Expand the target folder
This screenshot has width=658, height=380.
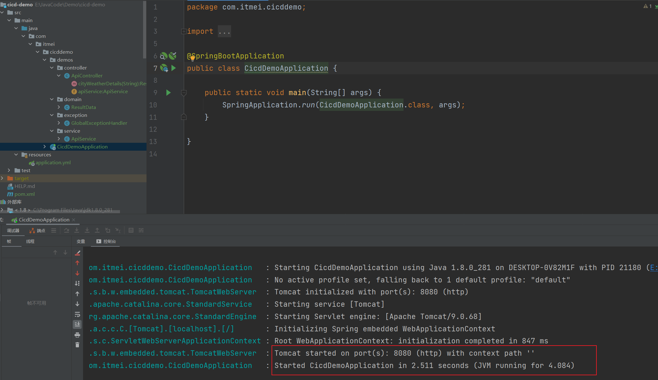pos(2,178)
